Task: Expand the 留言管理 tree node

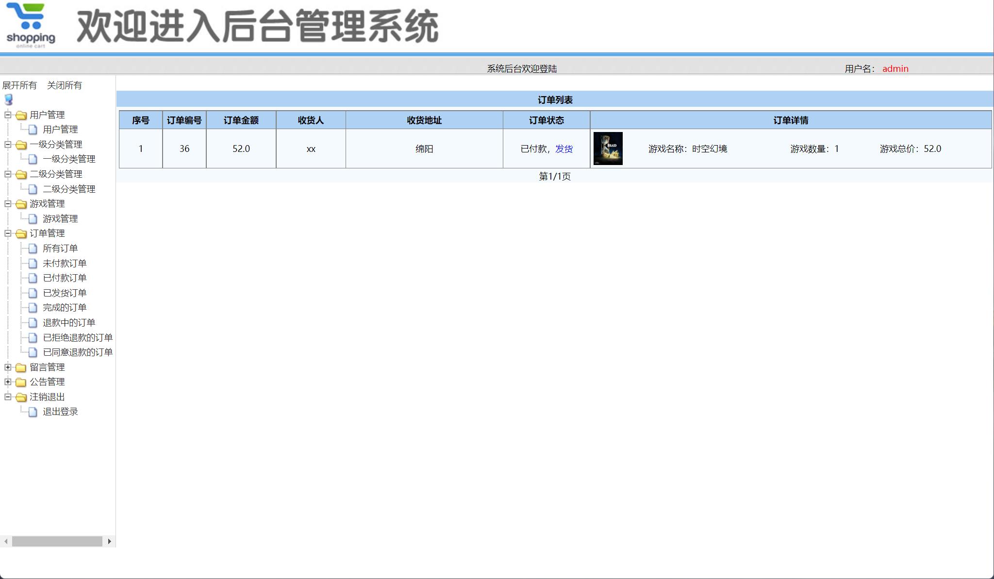Action: (x=7, y=367)
